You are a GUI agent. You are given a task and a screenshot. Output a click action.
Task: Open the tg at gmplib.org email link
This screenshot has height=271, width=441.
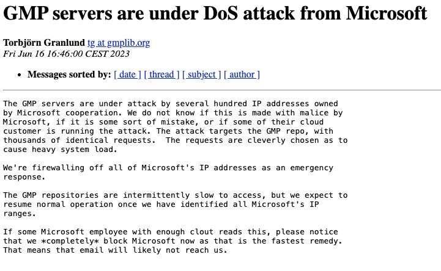pyautogui.click(x=118, y=43)
